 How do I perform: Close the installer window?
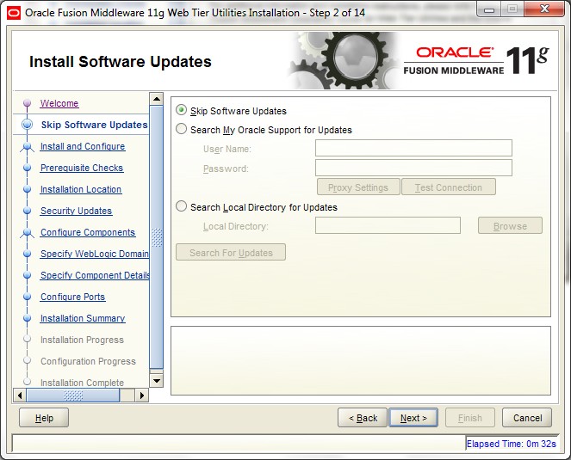[x=544, y=9]
